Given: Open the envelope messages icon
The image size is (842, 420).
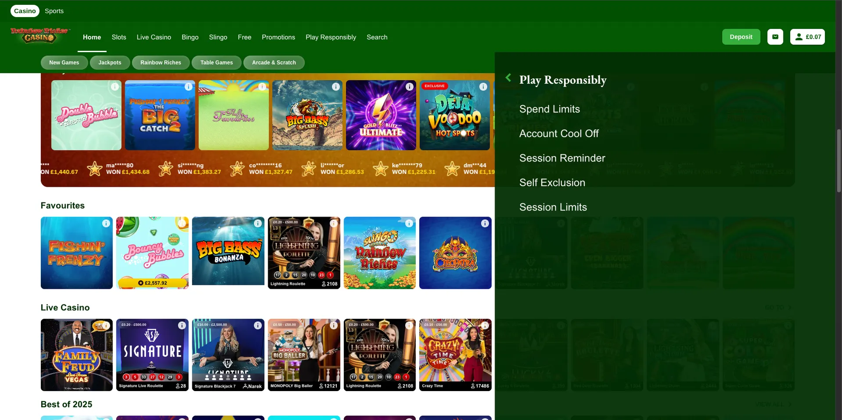Looking at the screenshot, I should pyautogui.click(x=775, y=36).
